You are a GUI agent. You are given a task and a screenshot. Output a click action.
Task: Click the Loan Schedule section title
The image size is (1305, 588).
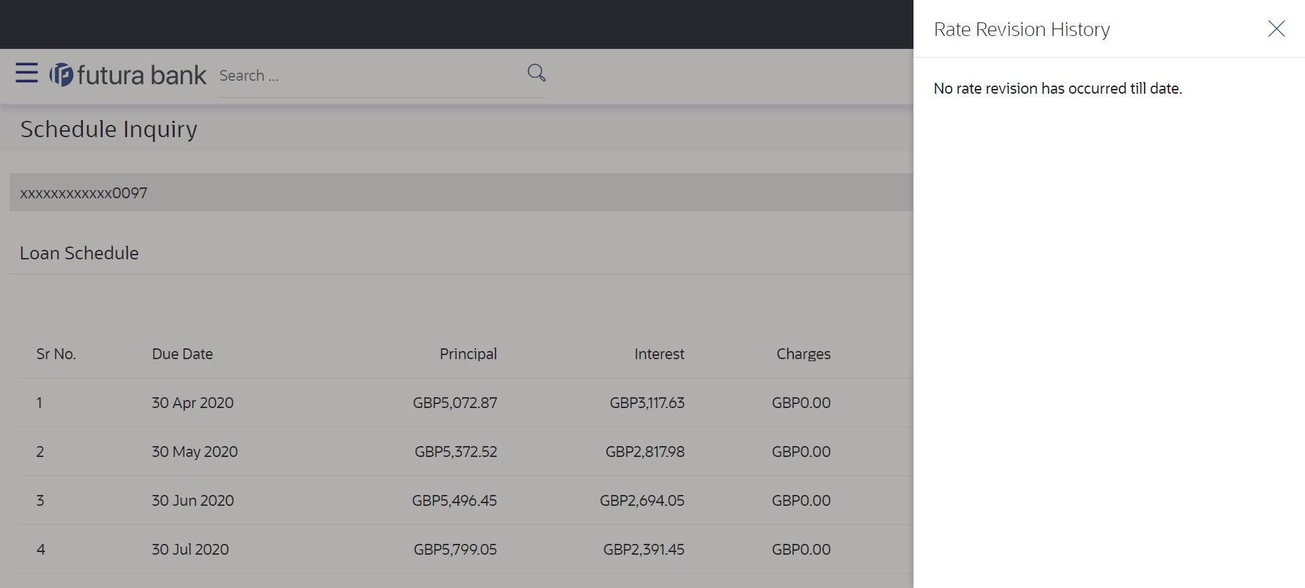[79, 253]
